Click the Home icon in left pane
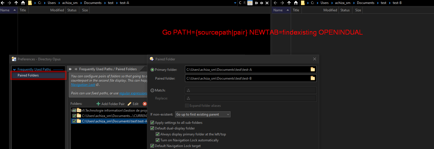This screenshot has height=149, width=434. click(x=23, y=3)
